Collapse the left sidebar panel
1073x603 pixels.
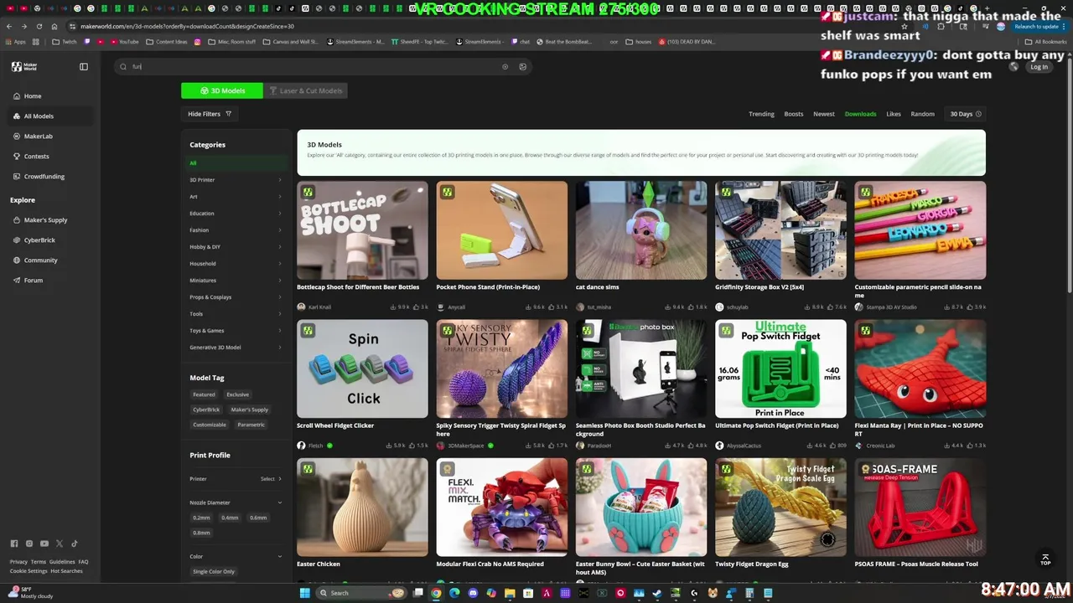(x=83, y=66)
